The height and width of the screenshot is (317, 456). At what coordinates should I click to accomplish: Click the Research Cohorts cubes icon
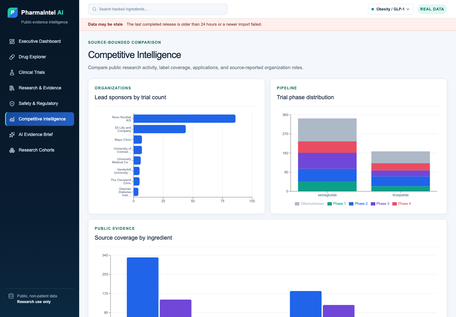coord(12,150)
